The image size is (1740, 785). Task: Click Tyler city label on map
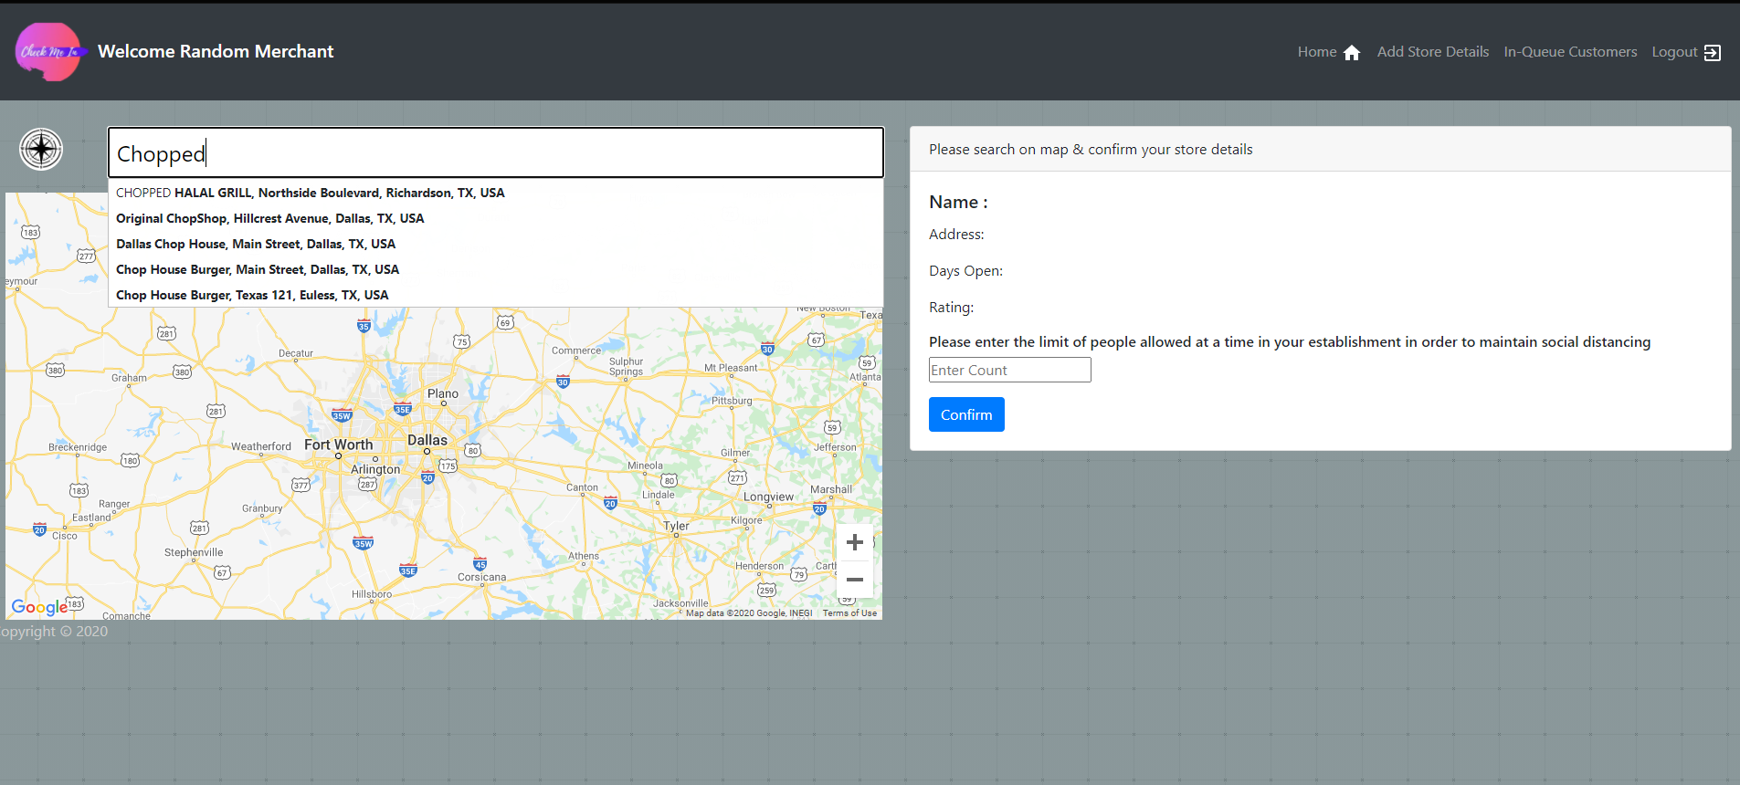[676, 526]
